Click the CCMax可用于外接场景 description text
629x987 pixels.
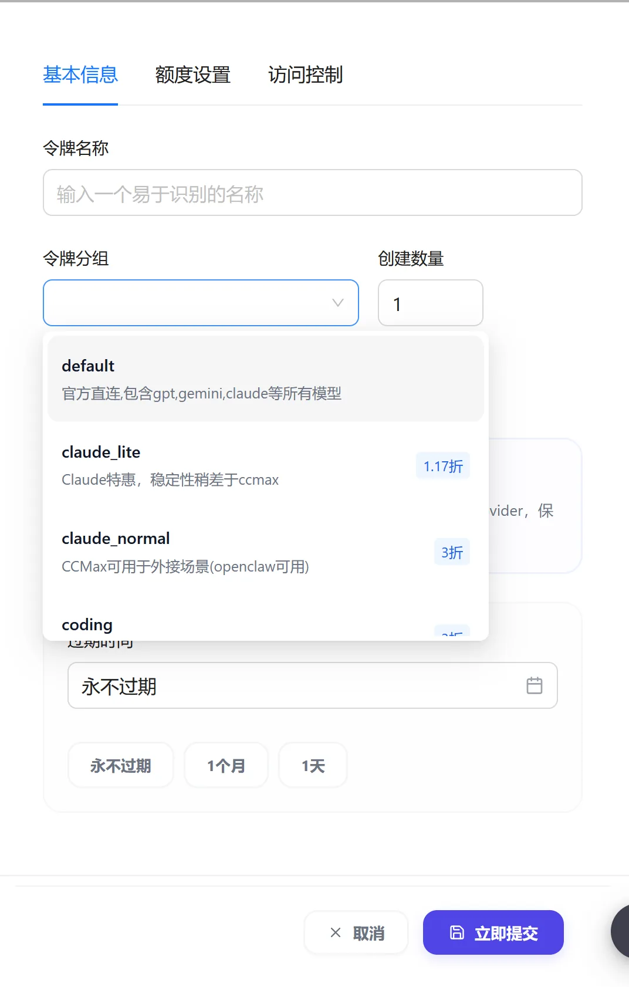[185, 567]
